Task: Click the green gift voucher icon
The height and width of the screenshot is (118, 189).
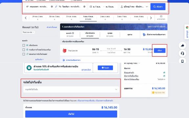Action: pyautogui.click(x=29, y=68)
